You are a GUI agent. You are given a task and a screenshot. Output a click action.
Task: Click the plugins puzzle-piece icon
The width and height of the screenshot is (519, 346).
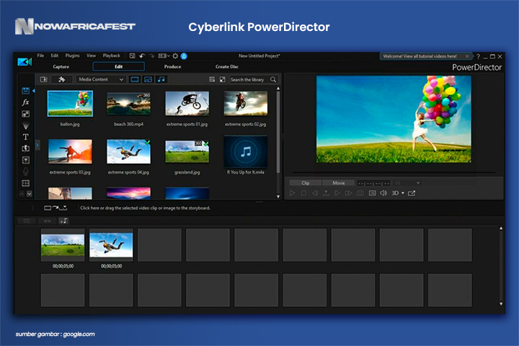pyautogui.click(x=61, y=79)
